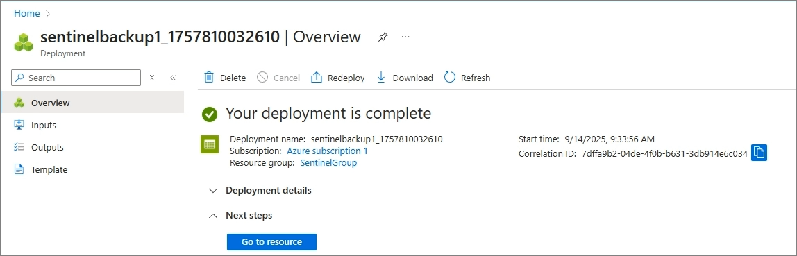Click the Download toolbar label

tap(412, 78)
